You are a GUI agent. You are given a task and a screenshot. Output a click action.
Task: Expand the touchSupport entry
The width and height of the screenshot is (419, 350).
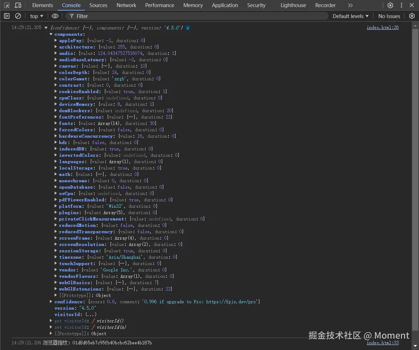pyautogui.click(x=55, y=263)
